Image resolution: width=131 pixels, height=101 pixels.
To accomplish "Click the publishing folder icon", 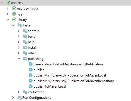I will click(x=25, y=59).
